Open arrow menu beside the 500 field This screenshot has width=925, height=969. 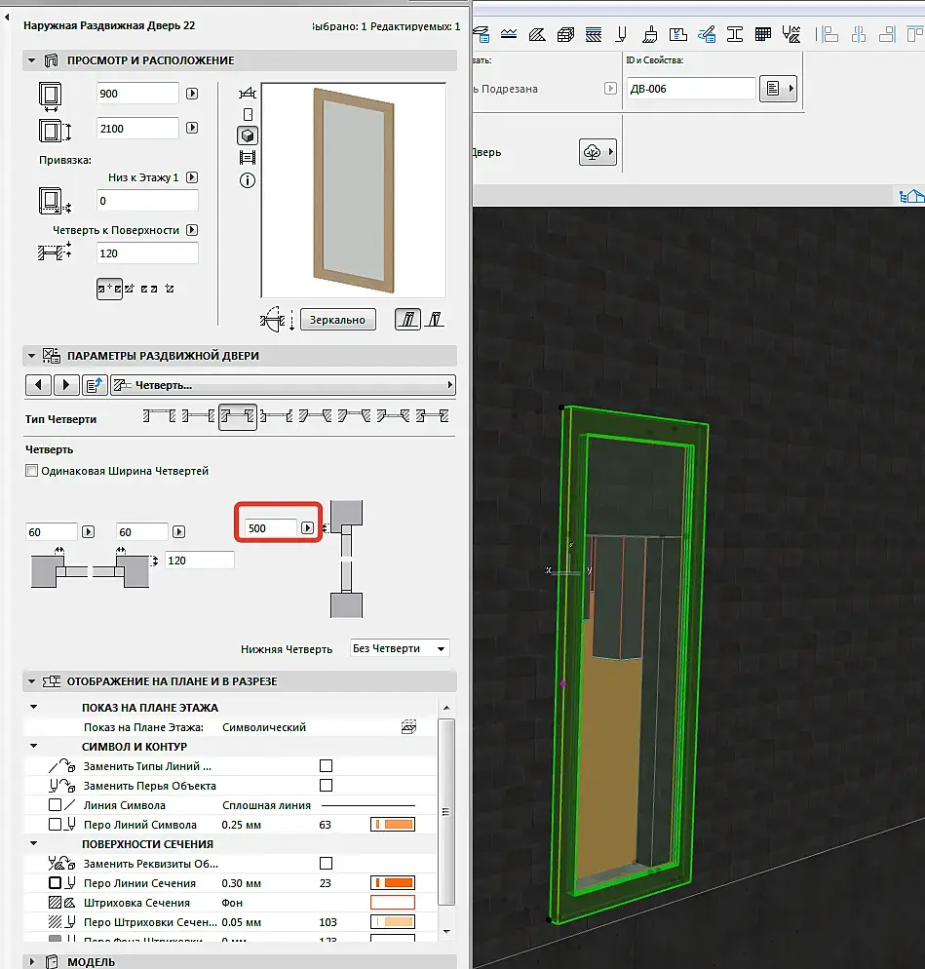[307, 527]
